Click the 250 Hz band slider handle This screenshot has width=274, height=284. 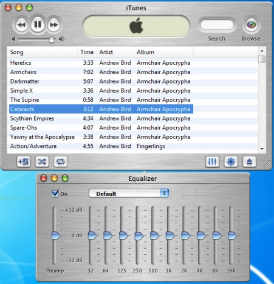point(139,235)
